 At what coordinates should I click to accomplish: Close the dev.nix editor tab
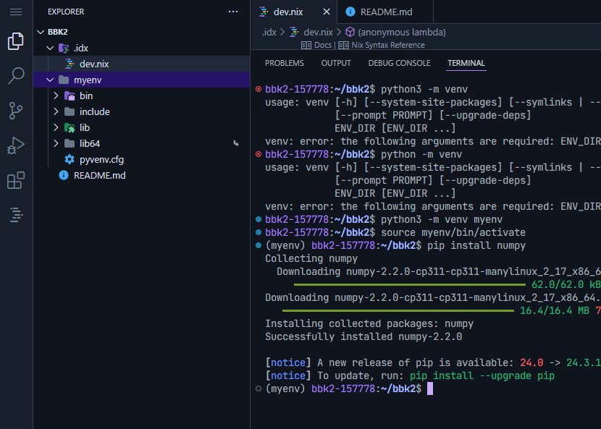point(326,12)
